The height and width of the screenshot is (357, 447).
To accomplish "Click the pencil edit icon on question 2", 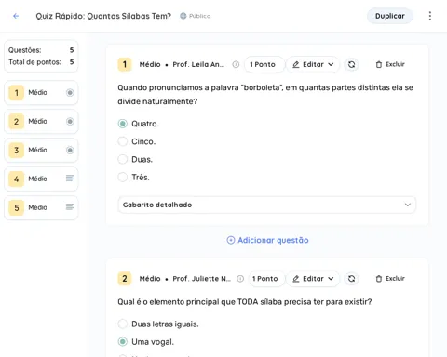I will (x=296, y=279).
